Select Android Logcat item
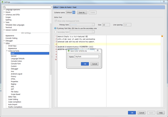 [16, 74]
